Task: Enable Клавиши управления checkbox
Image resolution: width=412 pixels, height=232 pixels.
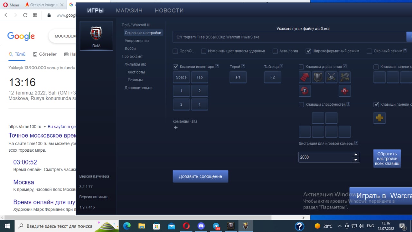Action: pyautogui.click(x=301, y=67)
